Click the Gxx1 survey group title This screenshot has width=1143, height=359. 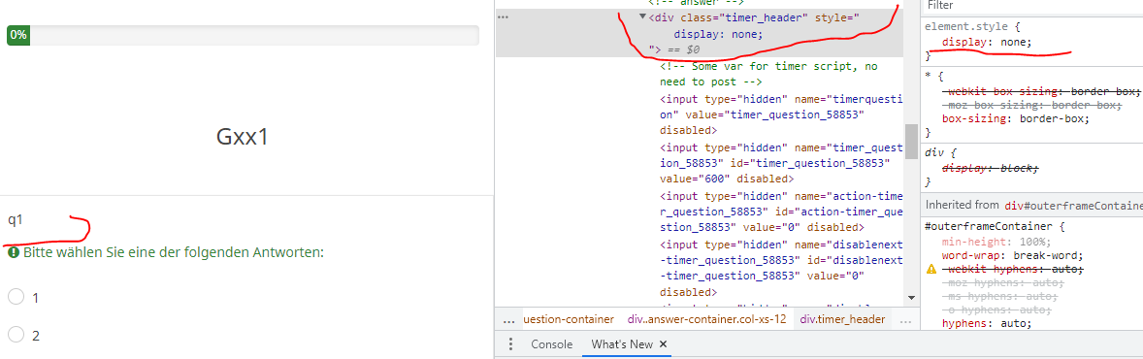click(243, 137)
